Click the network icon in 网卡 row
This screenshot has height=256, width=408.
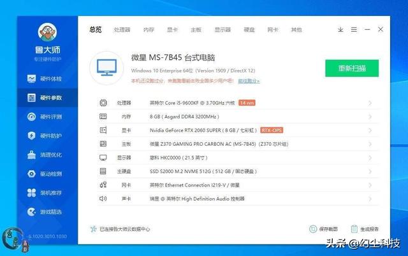click(103, 185)
